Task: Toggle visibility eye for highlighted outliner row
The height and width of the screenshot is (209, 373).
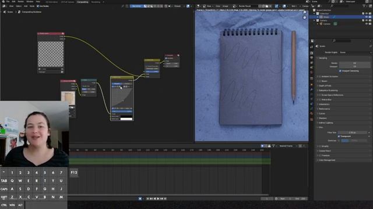Action: [367, 17]
